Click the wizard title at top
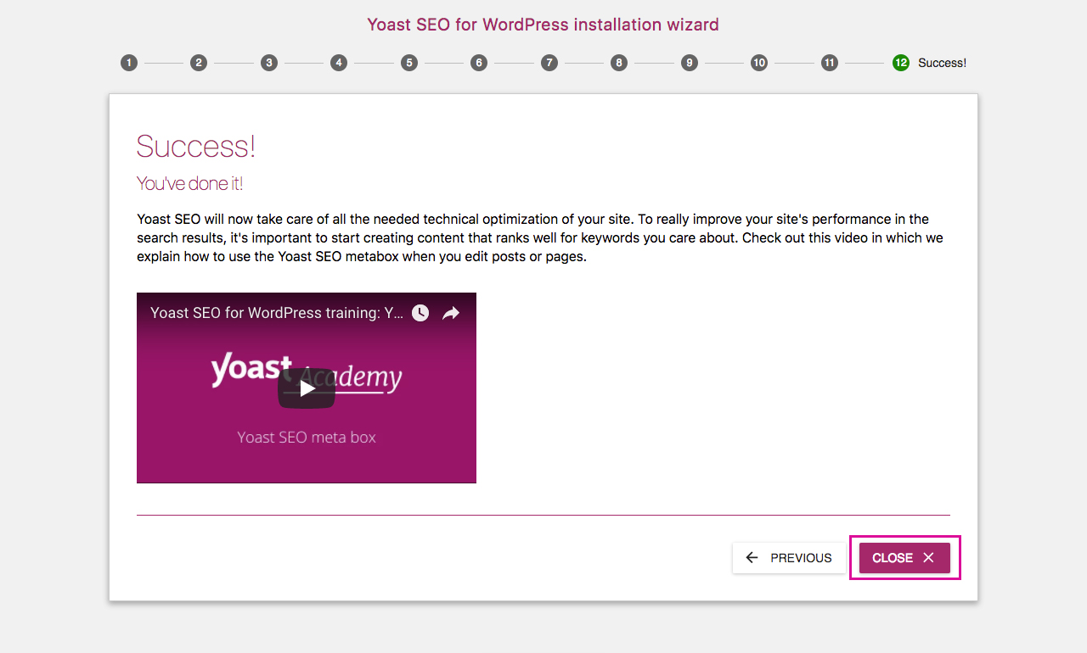Image resolution: width=1087 pixels, height=653 pixels. point(543,25)
